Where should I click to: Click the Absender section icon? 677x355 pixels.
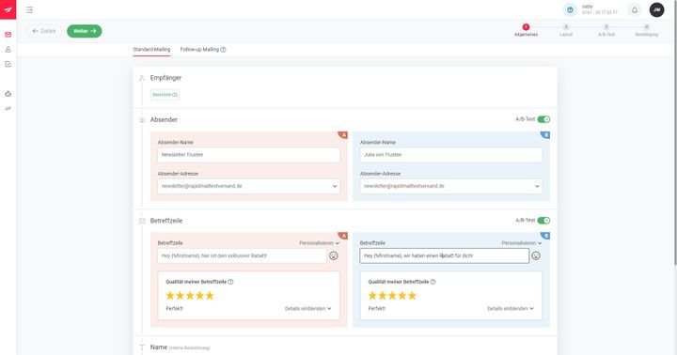[142, 120]
